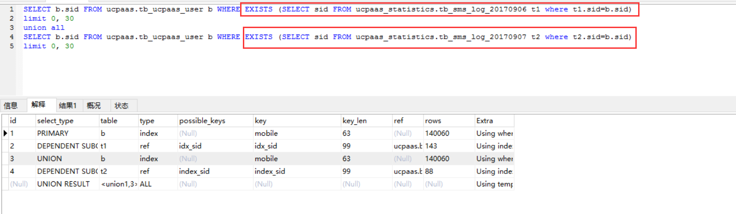The image size is (736, 214).
Task: Click the SELECT keyword starting line 4
Action: (37, 37)
